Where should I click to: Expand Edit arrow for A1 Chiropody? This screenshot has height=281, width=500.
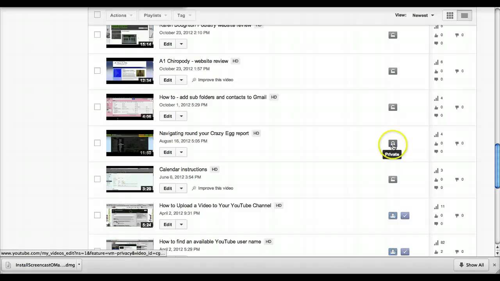coord(181,80)
